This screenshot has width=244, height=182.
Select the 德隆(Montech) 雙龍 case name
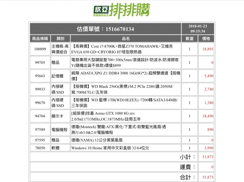coord(119,130)
